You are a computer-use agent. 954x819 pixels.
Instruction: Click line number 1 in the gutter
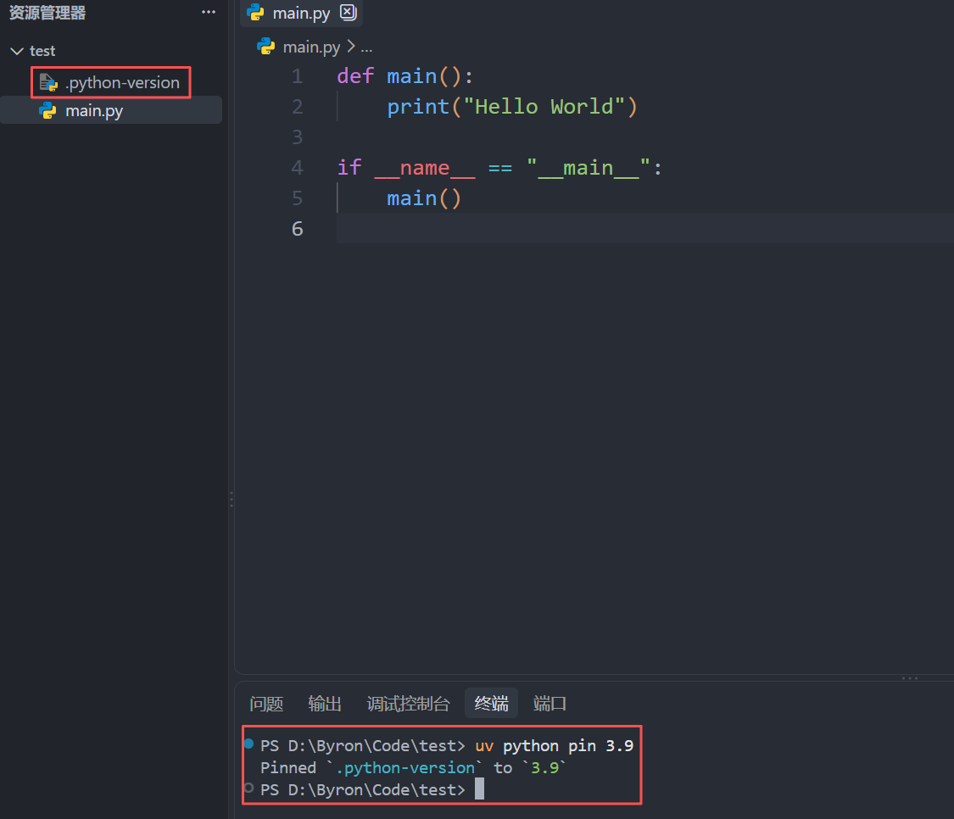(x=297, y=76)
